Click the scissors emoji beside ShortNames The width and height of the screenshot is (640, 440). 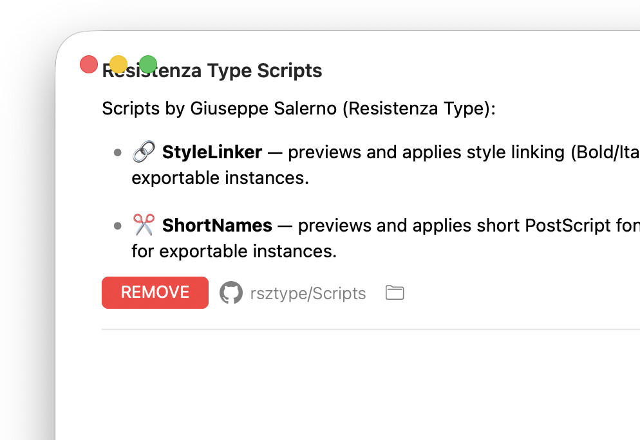pyautogui.click(x=144, y=225)
